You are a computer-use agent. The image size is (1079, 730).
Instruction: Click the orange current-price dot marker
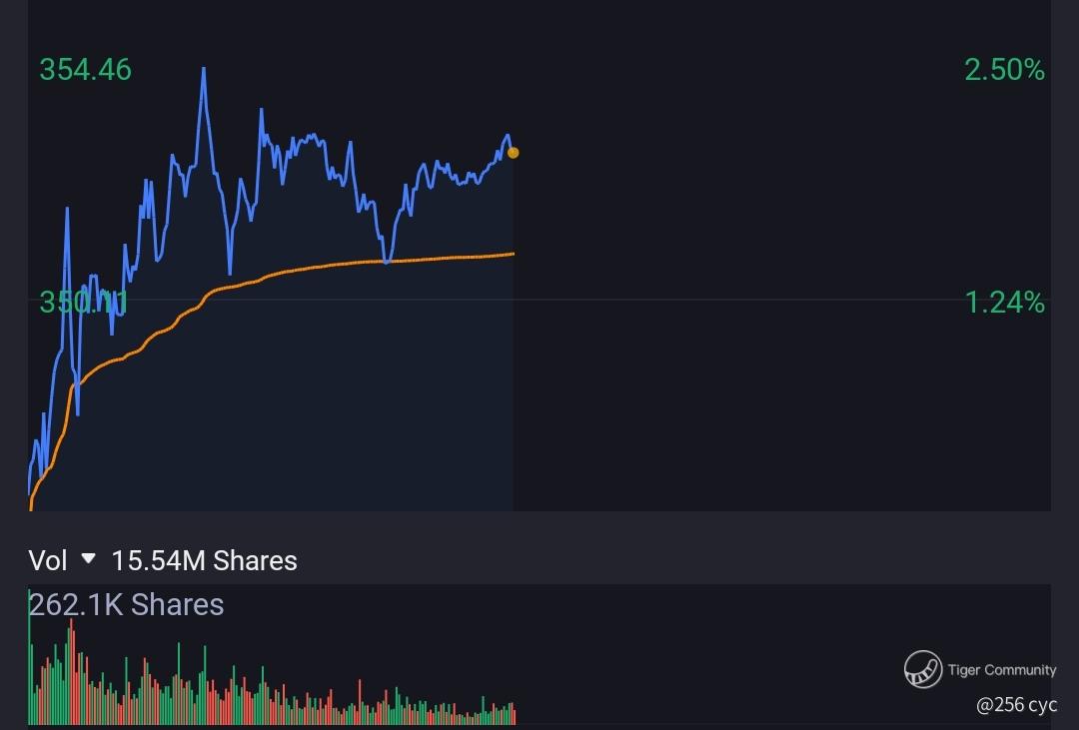[x=513, y=153]
